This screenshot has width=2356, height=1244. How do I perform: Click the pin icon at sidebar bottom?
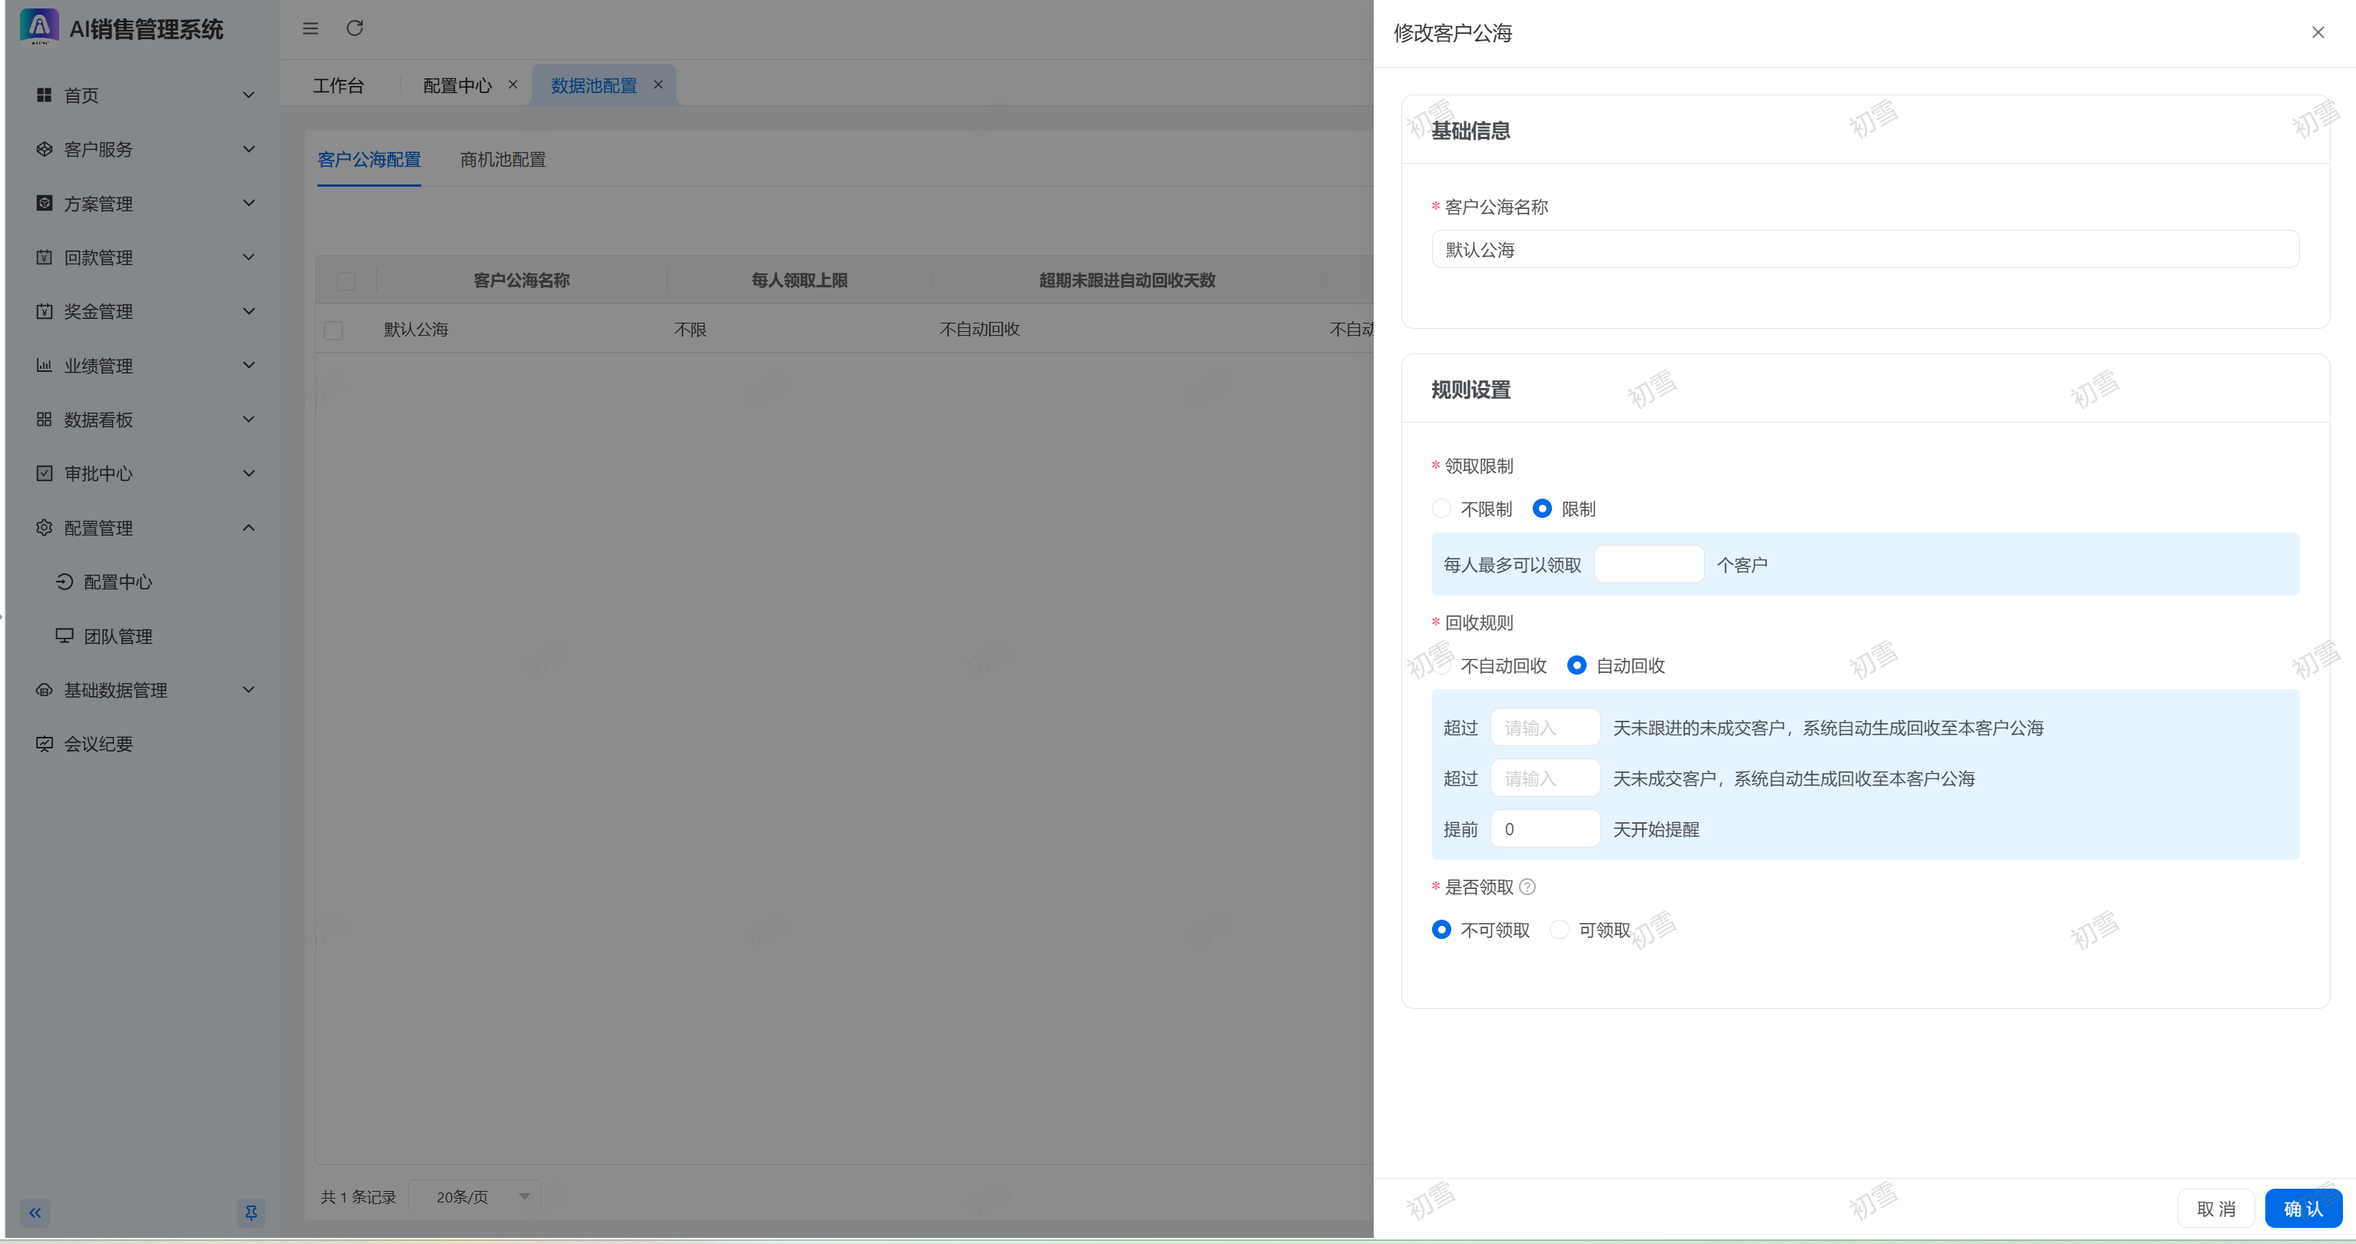pos(251,1212)
